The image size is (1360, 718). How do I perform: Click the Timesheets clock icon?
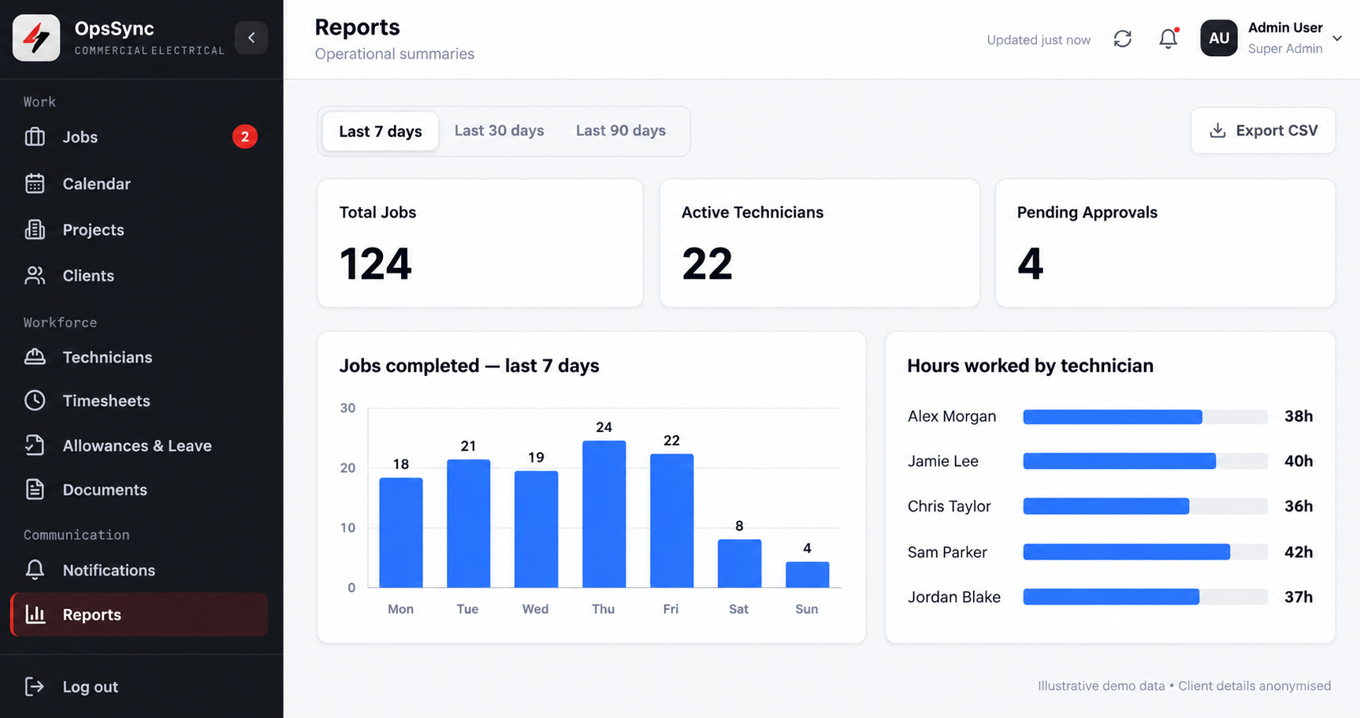point(35,400)
